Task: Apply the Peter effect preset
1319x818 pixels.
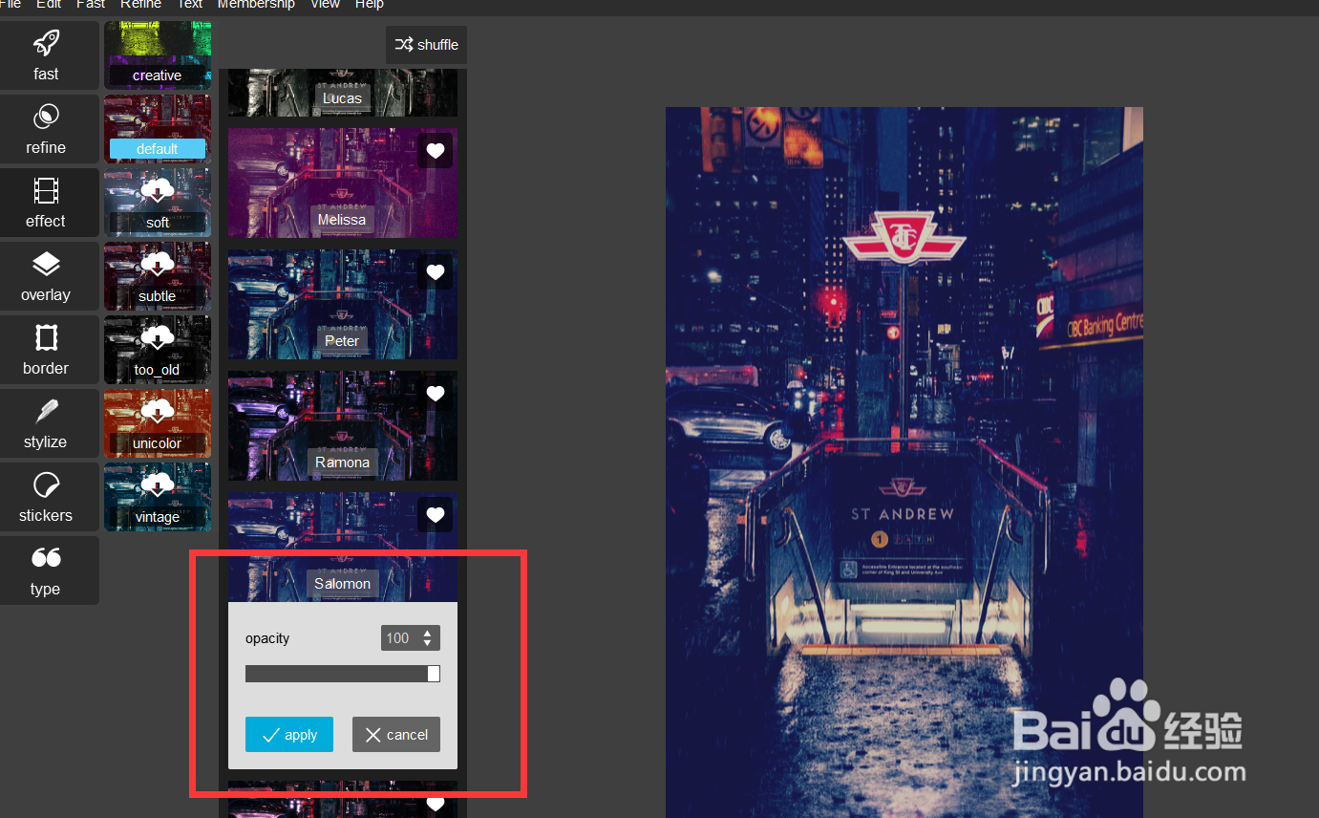Action: point(343,304)
